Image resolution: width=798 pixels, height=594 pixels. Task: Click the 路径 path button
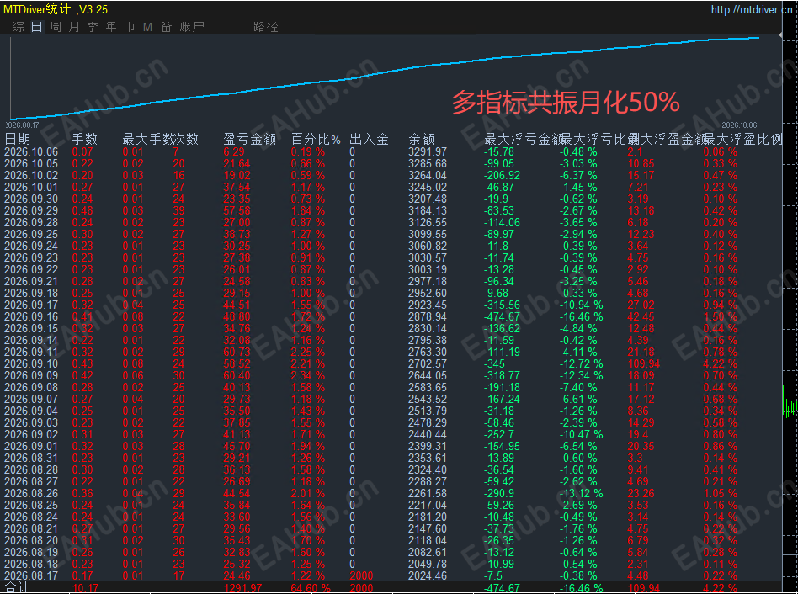[x=266, y=26]
